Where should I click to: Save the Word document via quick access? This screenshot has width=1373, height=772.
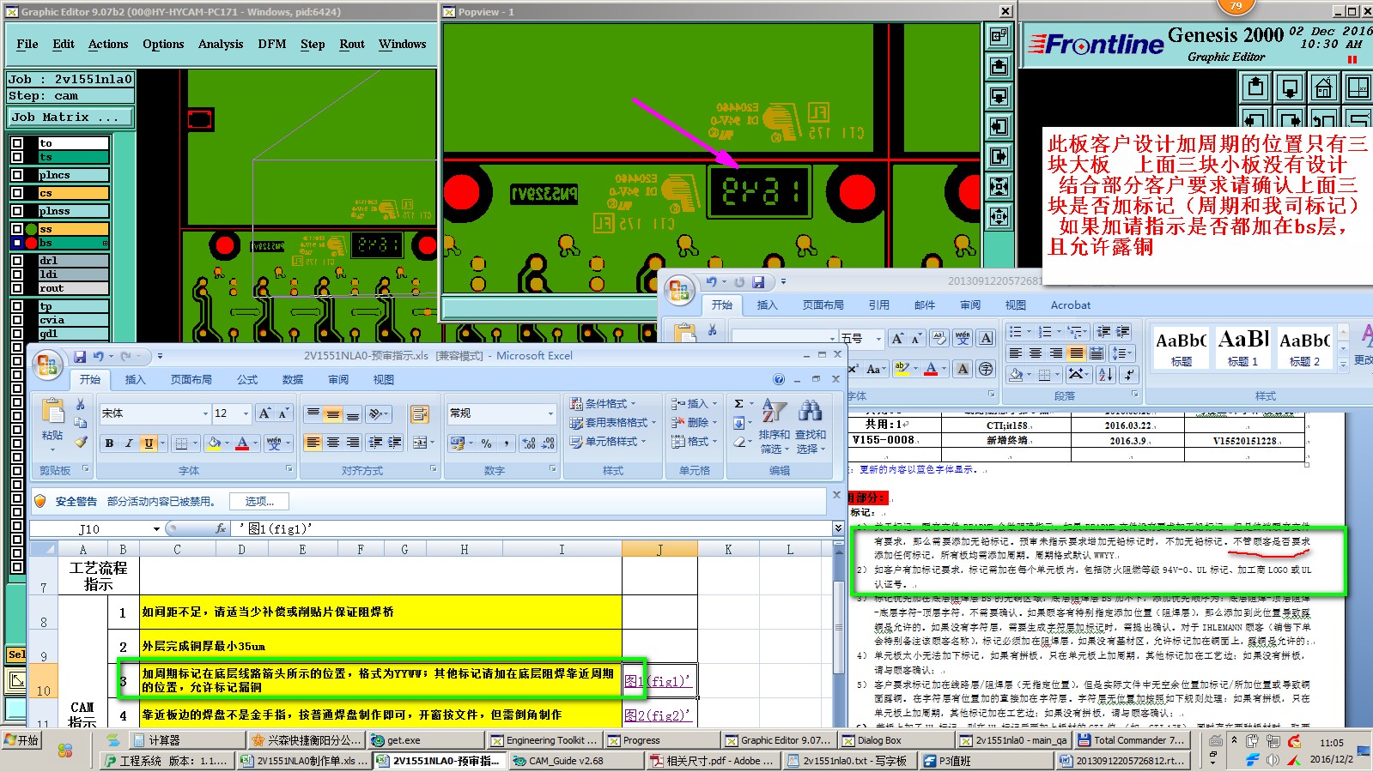pyautogui.click(x=758, y=281)
